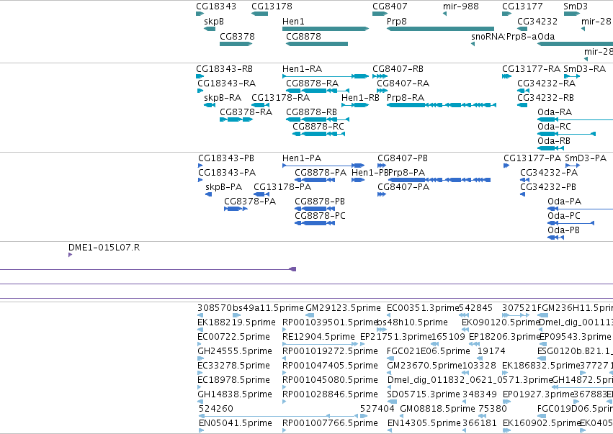
Task: Click the Oda-RB transcript label
Action: 554,141
